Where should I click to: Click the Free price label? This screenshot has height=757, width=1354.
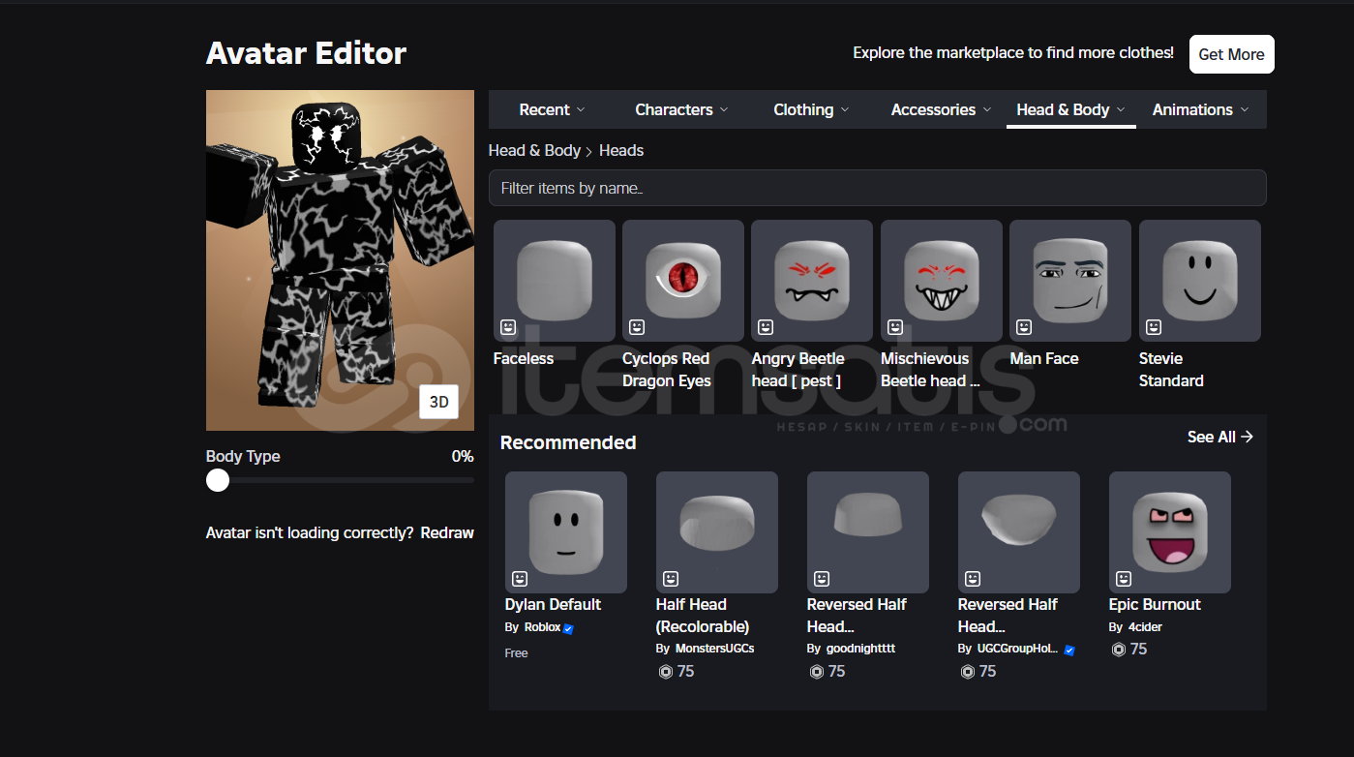pos(517,653)
